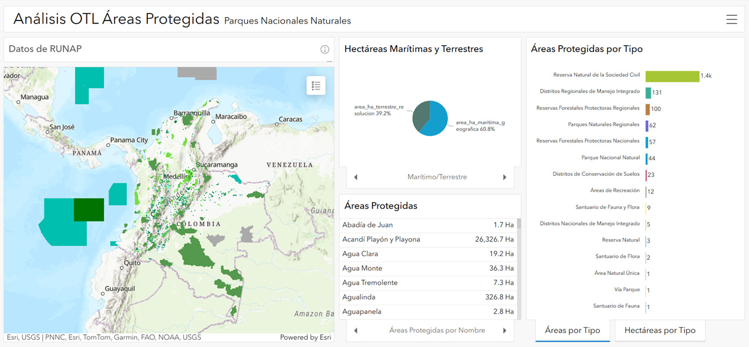Click the dark green square protected area on map
This screenshot has height=347, width=749.
(89, 210)
